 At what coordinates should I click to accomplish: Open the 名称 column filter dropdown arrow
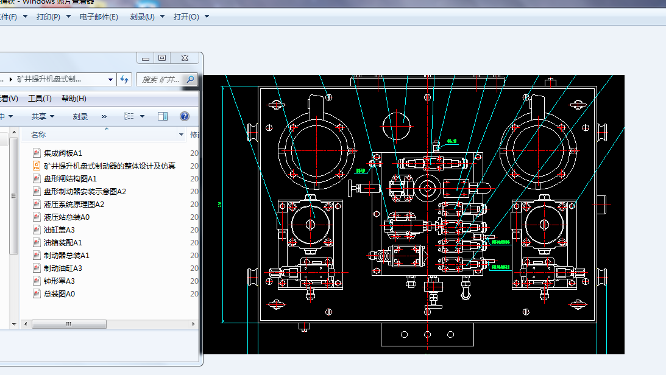pyautogui.click(x=182, y=135)
